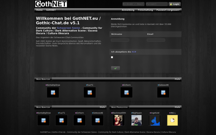Viewport: 216px width, 135px height.
Task: Click Gekooo46 placeholder avatar in lower-left panel
Action: (98, 120)
